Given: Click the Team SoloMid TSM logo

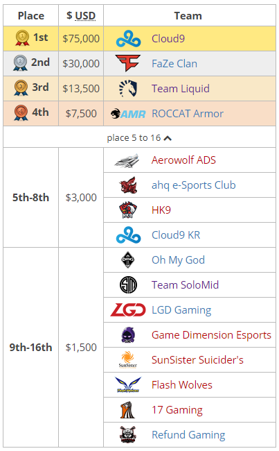Looking at the screenshot, I should (128, 284).
